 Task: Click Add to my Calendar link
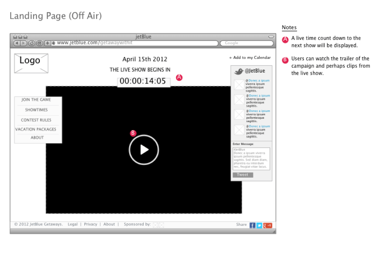(250, 57)
